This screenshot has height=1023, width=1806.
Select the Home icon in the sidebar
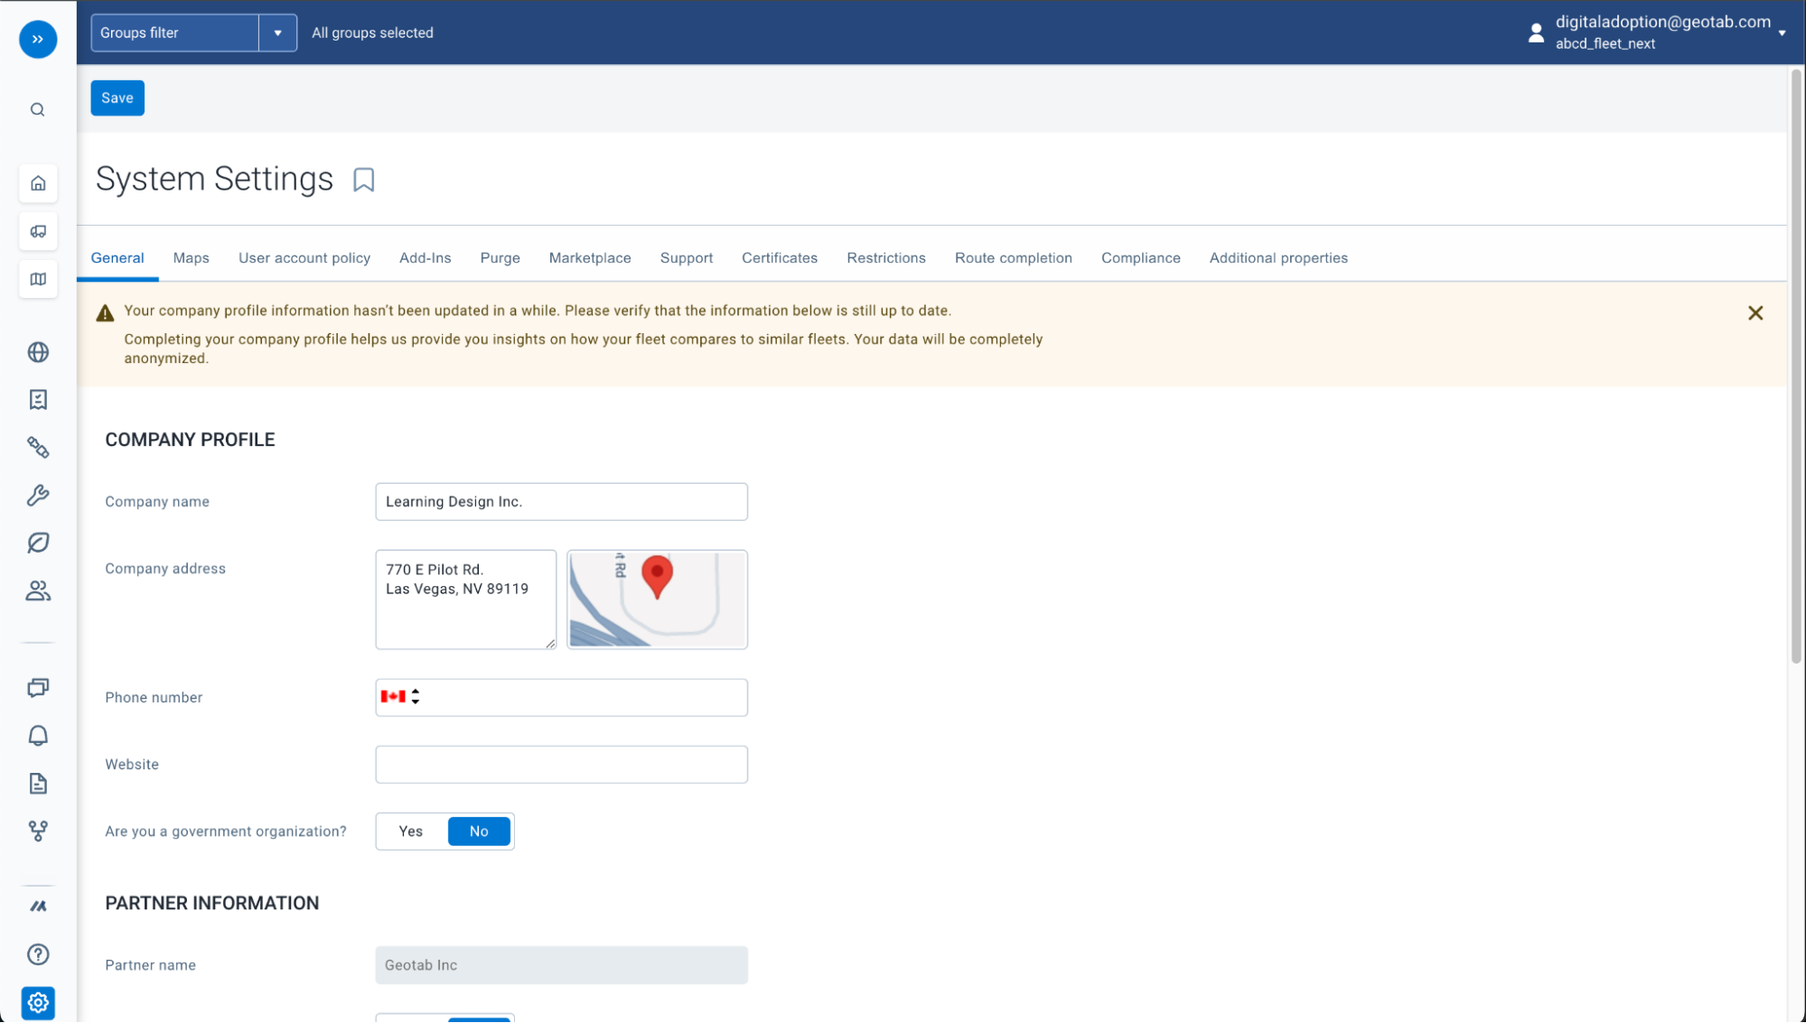38,183
